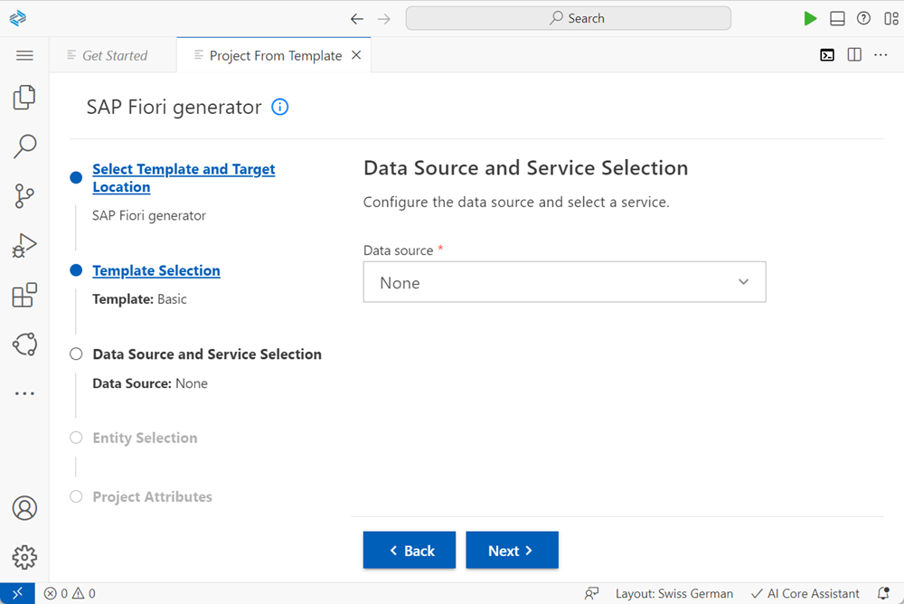904x604 pixels.
Task: Split the editor to the right
Action: coord(854,55)
